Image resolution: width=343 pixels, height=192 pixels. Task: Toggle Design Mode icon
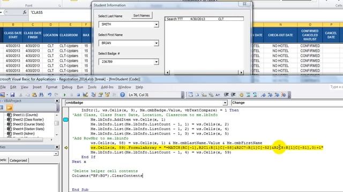tap(85, 95)
